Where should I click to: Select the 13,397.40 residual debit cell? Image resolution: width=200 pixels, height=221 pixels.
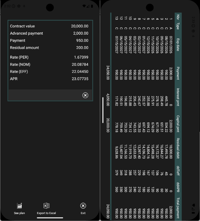click(139, 152)
